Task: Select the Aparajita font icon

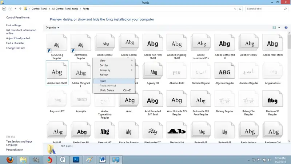Action: tap(81, 99)
